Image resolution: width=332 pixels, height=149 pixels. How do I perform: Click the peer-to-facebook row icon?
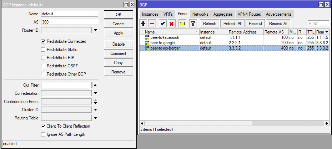click(147, 37)
